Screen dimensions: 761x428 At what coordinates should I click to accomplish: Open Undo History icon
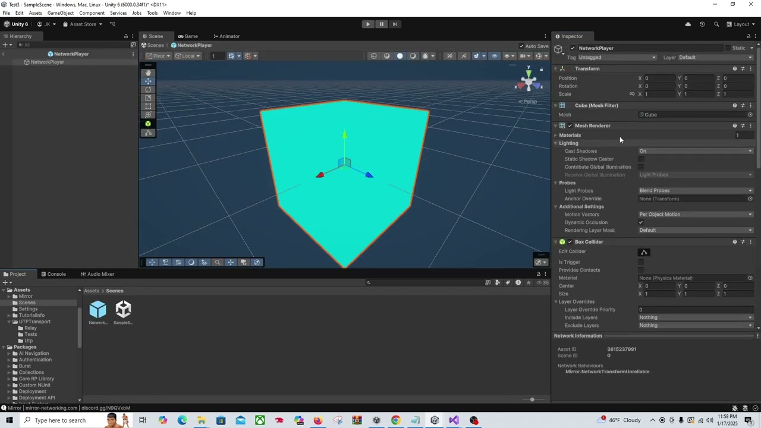coord(702,24)
